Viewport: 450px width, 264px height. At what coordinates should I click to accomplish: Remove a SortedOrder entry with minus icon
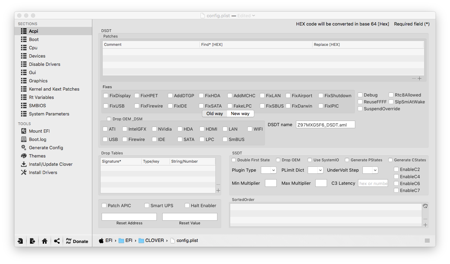tap(425, 219)
